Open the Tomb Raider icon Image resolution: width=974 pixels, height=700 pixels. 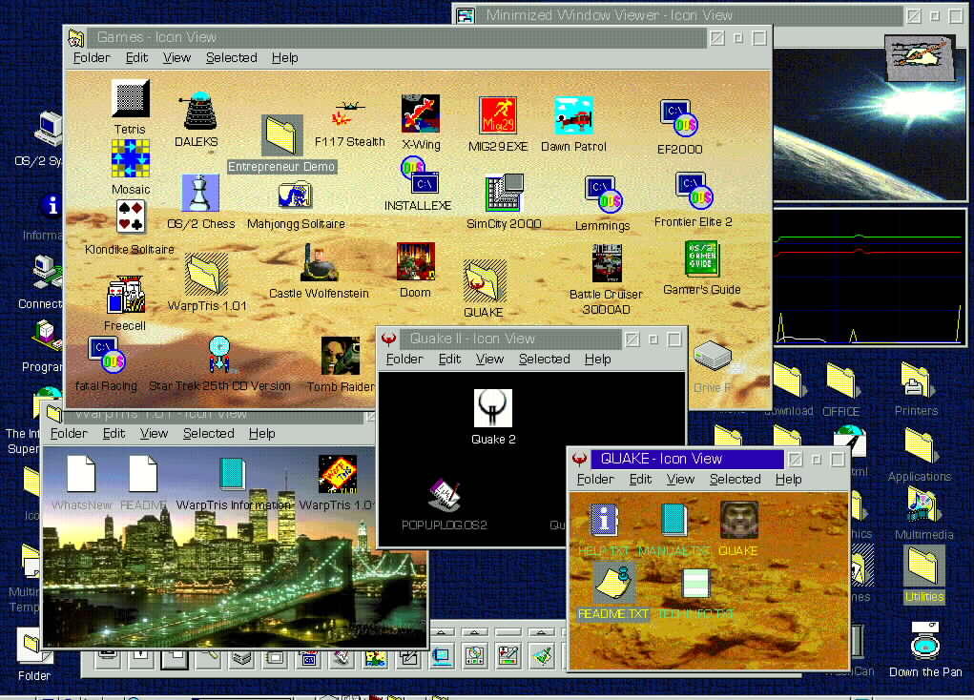pyautogui.click(x=340, y=357)
